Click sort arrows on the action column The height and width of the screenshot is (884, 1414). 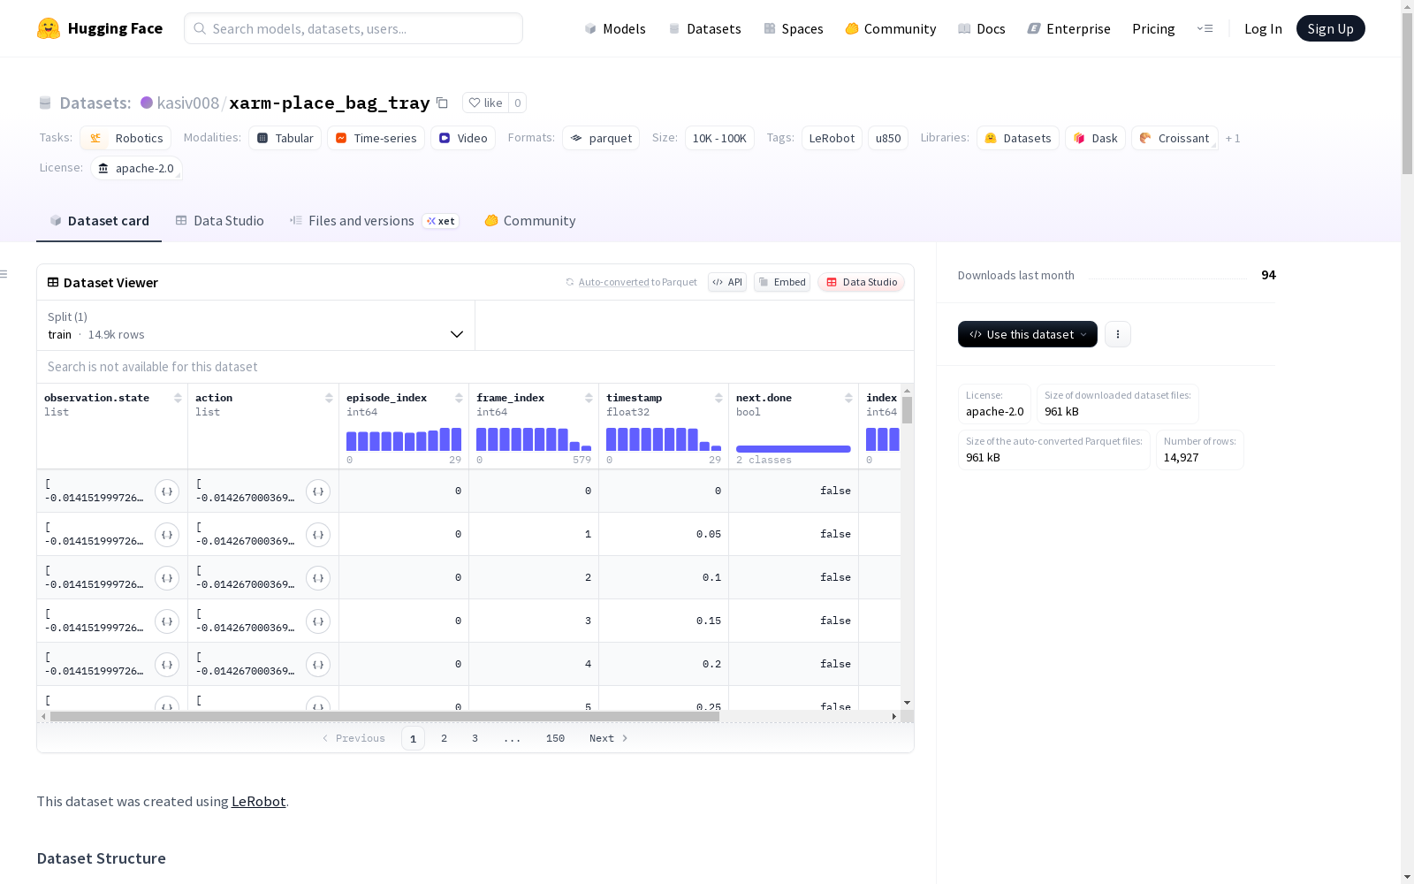(329, 398)
